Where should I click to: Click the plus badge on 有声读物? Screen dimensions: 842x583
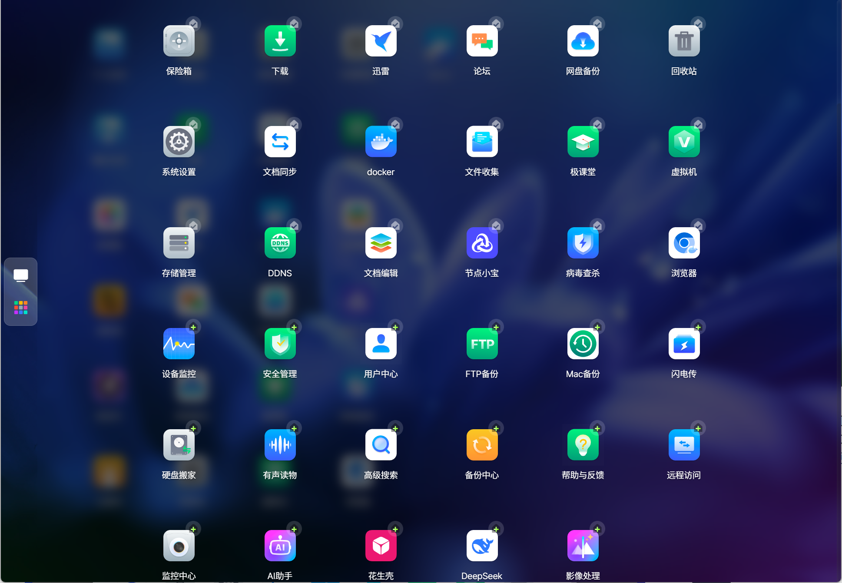294,428
